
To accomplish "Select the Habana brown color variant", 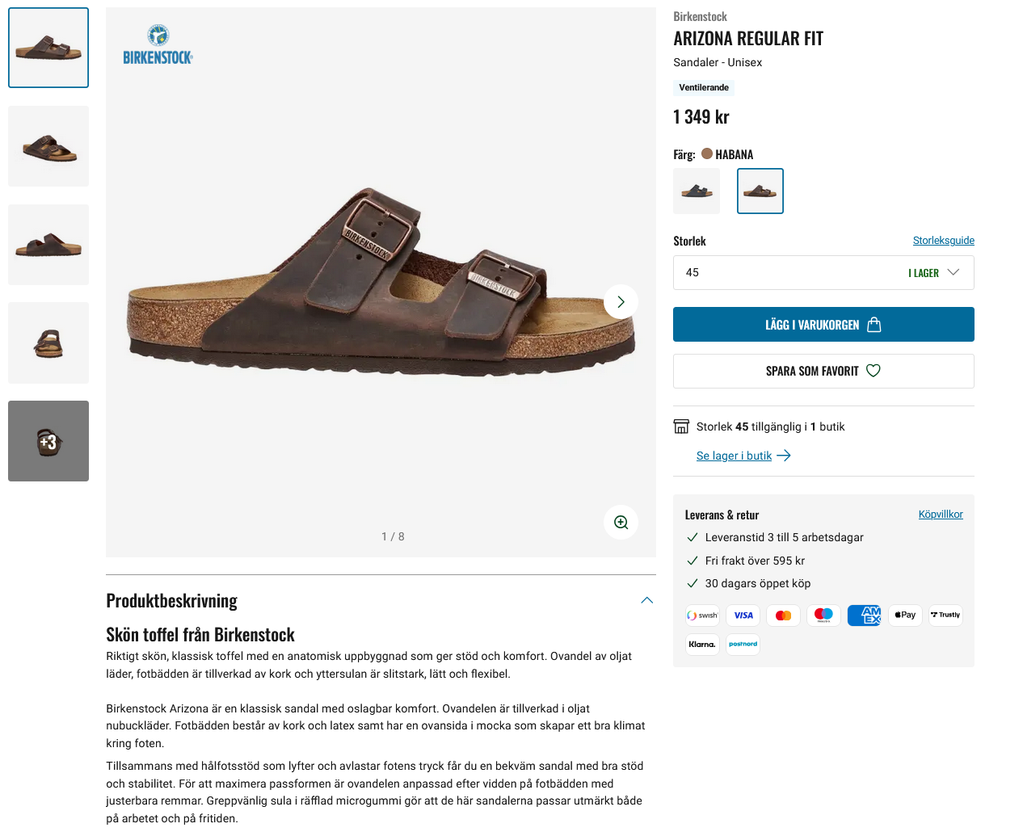I will (x=760, y=191).
